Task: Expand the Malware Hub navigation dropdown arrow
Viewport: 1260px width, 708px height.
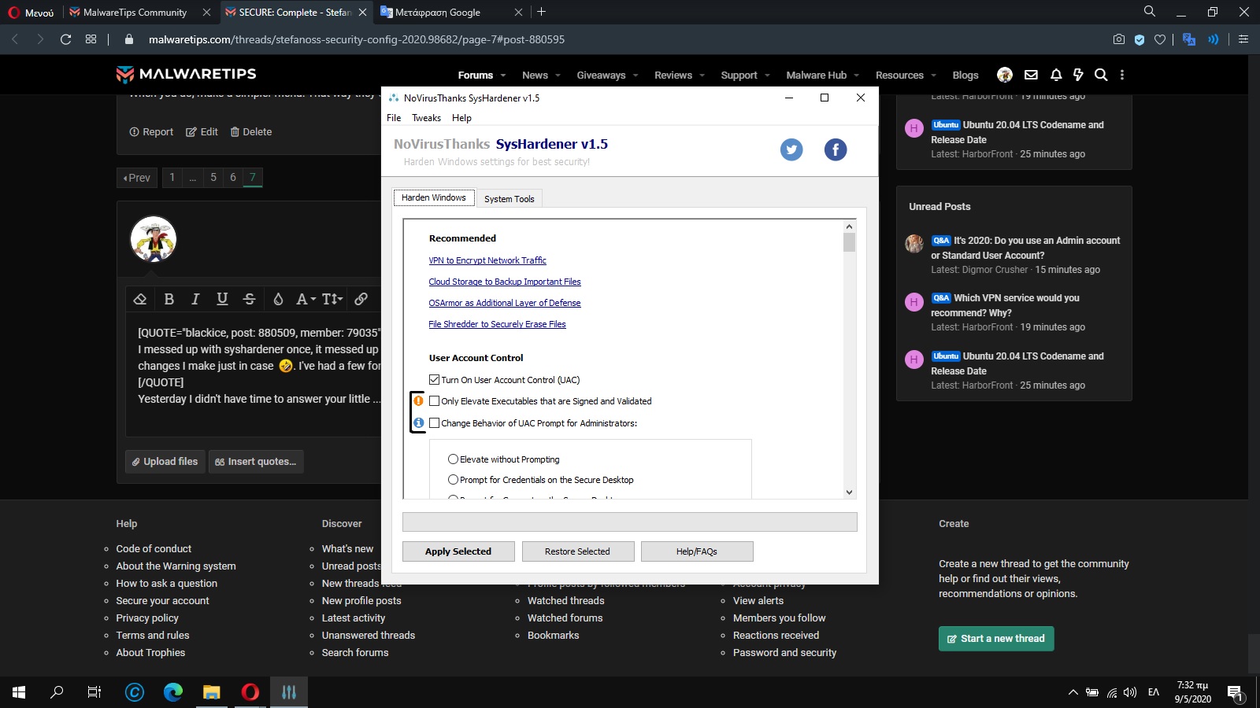Action: tap(856, 76)
